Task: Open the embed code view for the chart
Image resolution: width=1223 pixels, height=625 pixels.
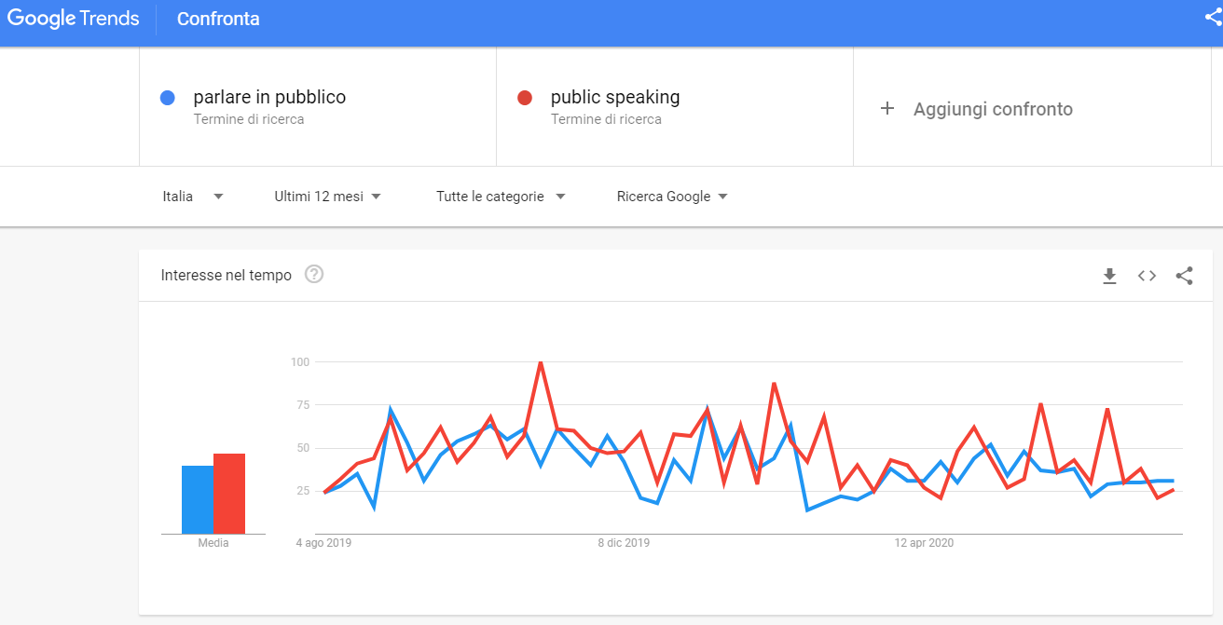Action: [x=1147, y=276]
